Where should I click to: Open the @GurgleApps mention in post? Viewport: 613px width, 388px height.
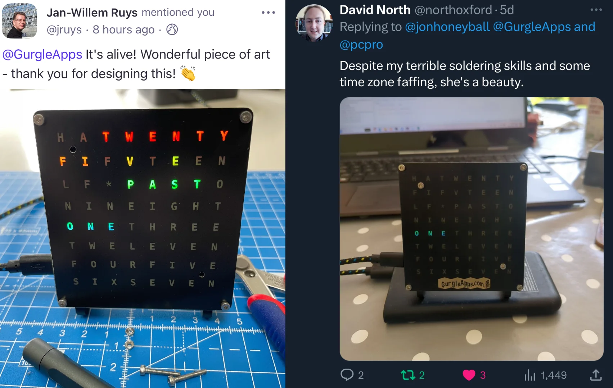point(42,54)
